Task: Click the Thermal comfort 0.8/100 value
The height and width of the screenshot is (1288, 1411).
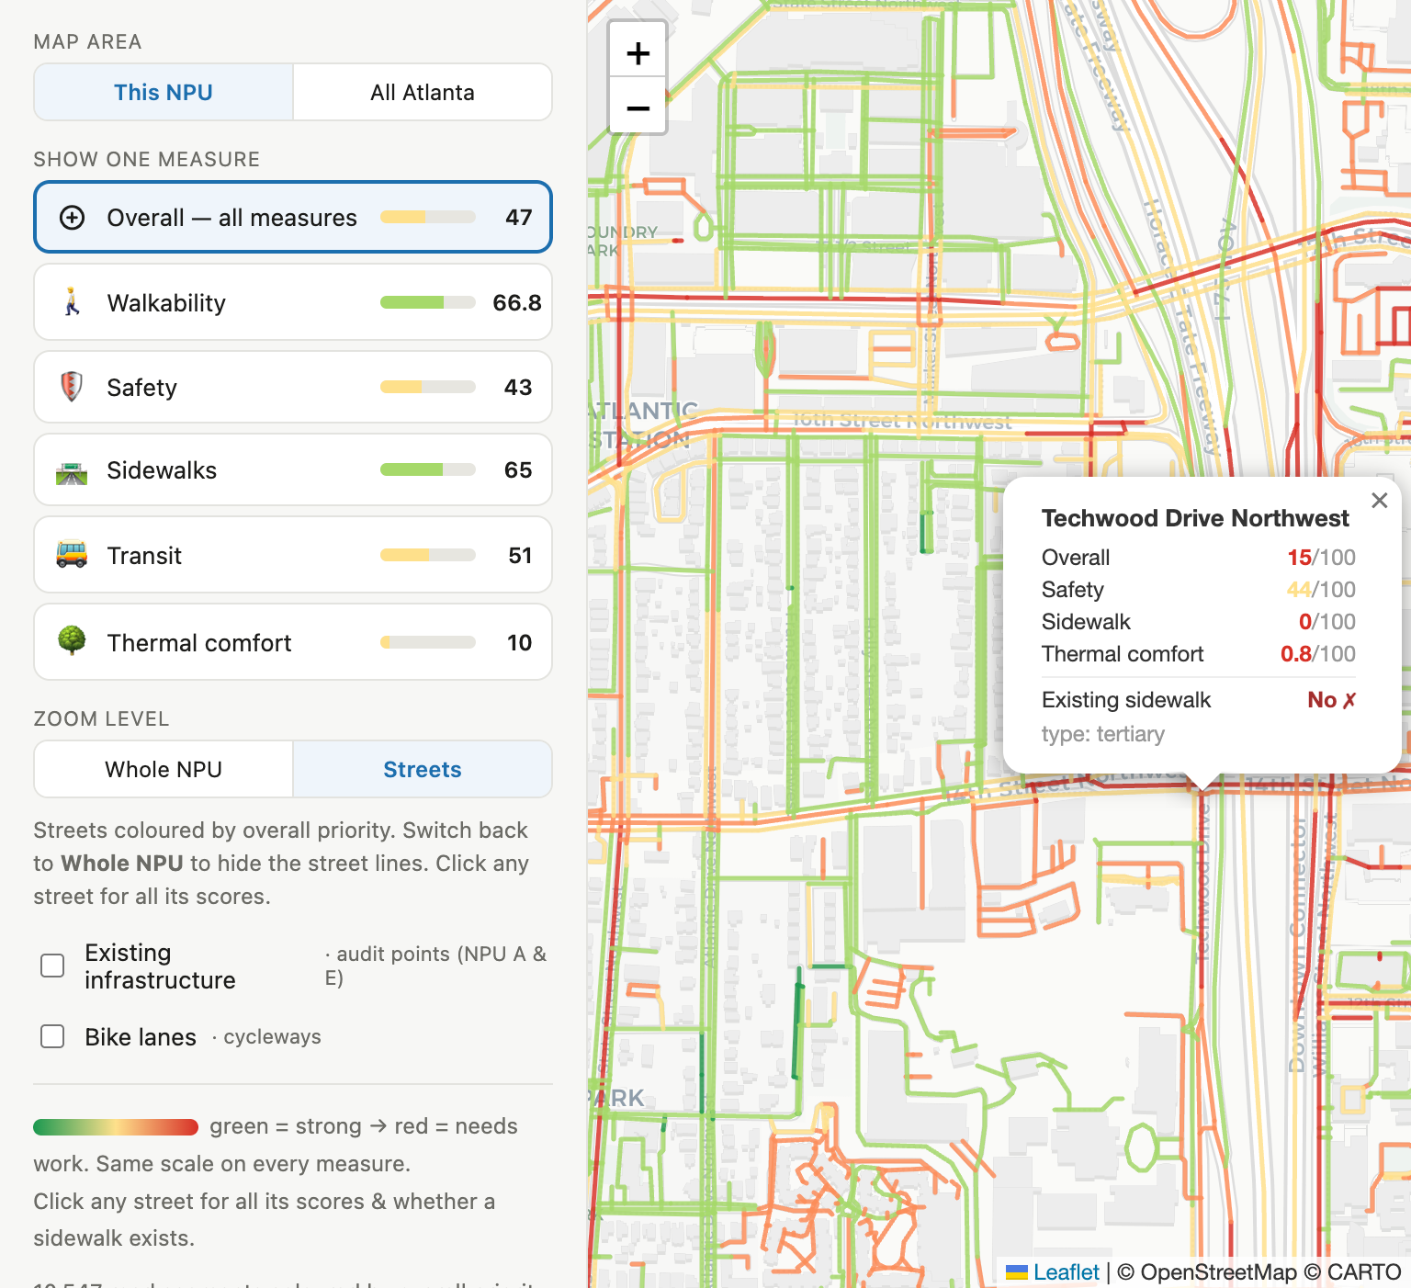Action: [1318, 654]
